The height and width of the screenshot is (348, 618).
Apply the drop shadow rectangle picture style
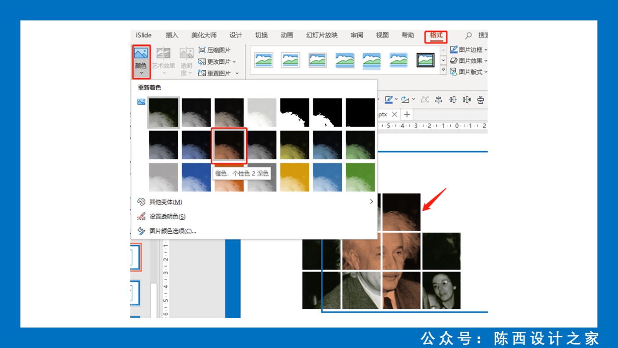pos(345,60)
